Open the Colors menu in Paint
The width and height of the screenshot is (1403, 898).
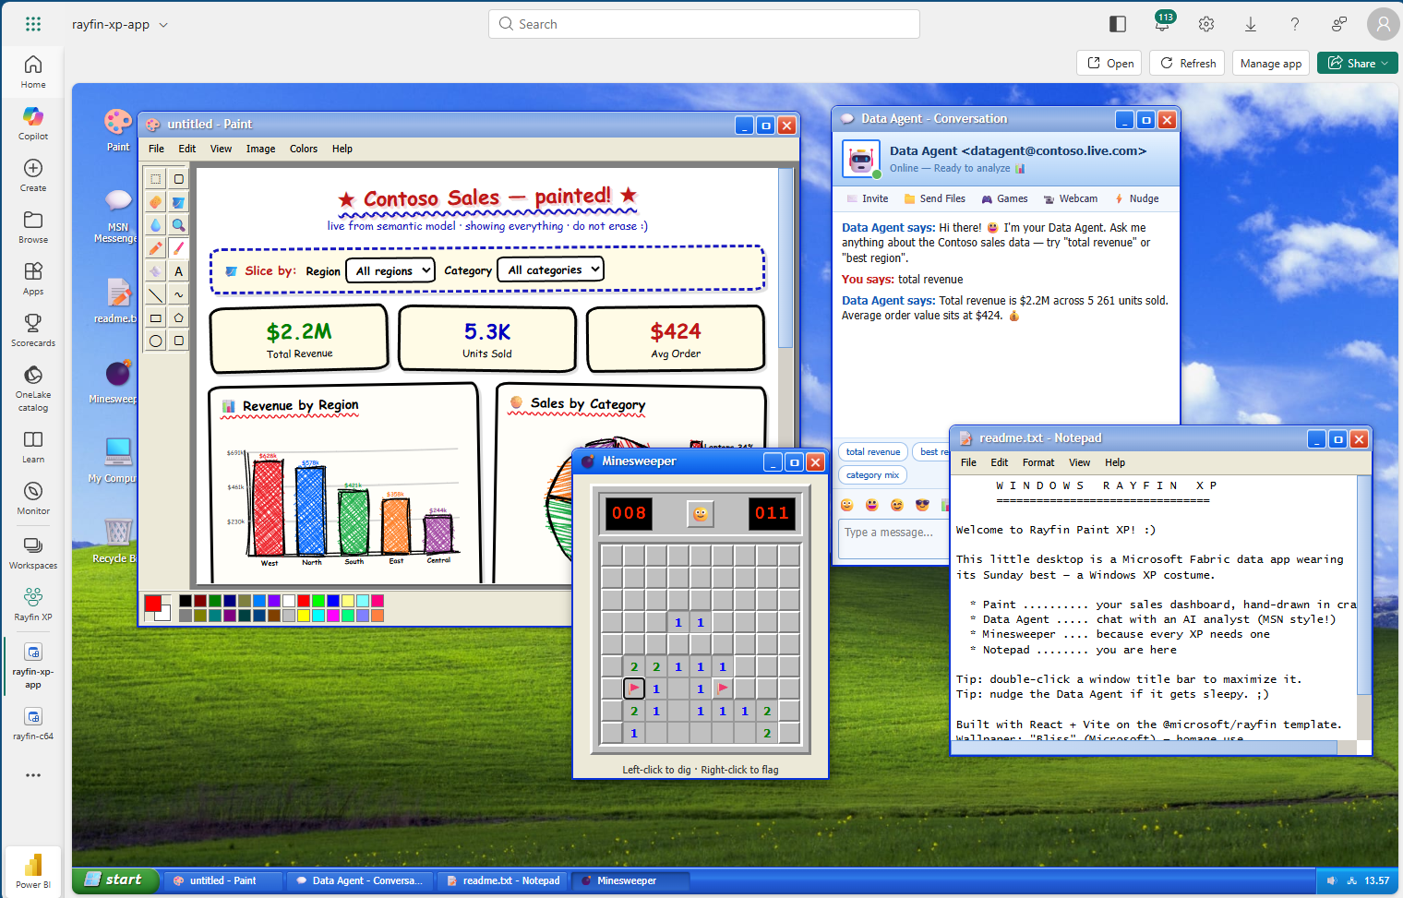click(304, 149)
